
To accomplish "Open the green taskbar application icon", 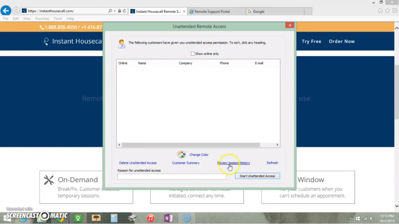I will coord(78,218).
